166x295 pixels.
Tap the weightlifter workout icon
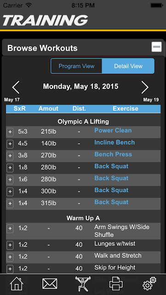coord(83,284)
